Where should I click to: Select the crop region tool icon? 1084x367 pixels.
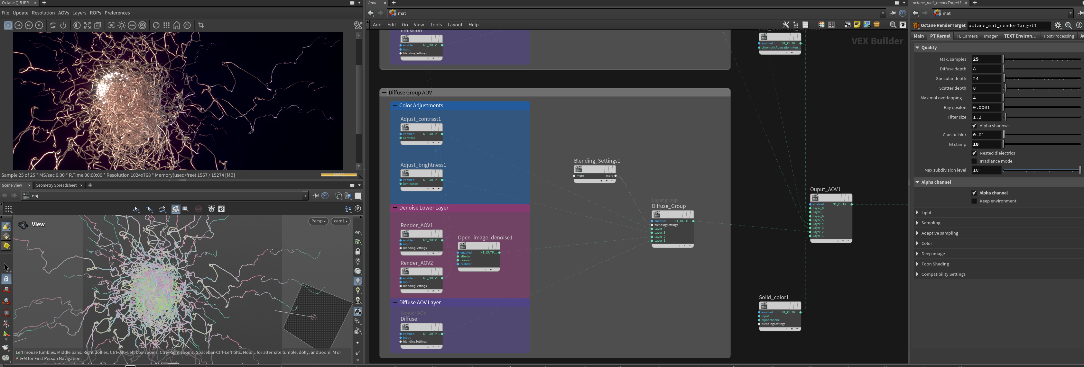click(x=201, y=25)
